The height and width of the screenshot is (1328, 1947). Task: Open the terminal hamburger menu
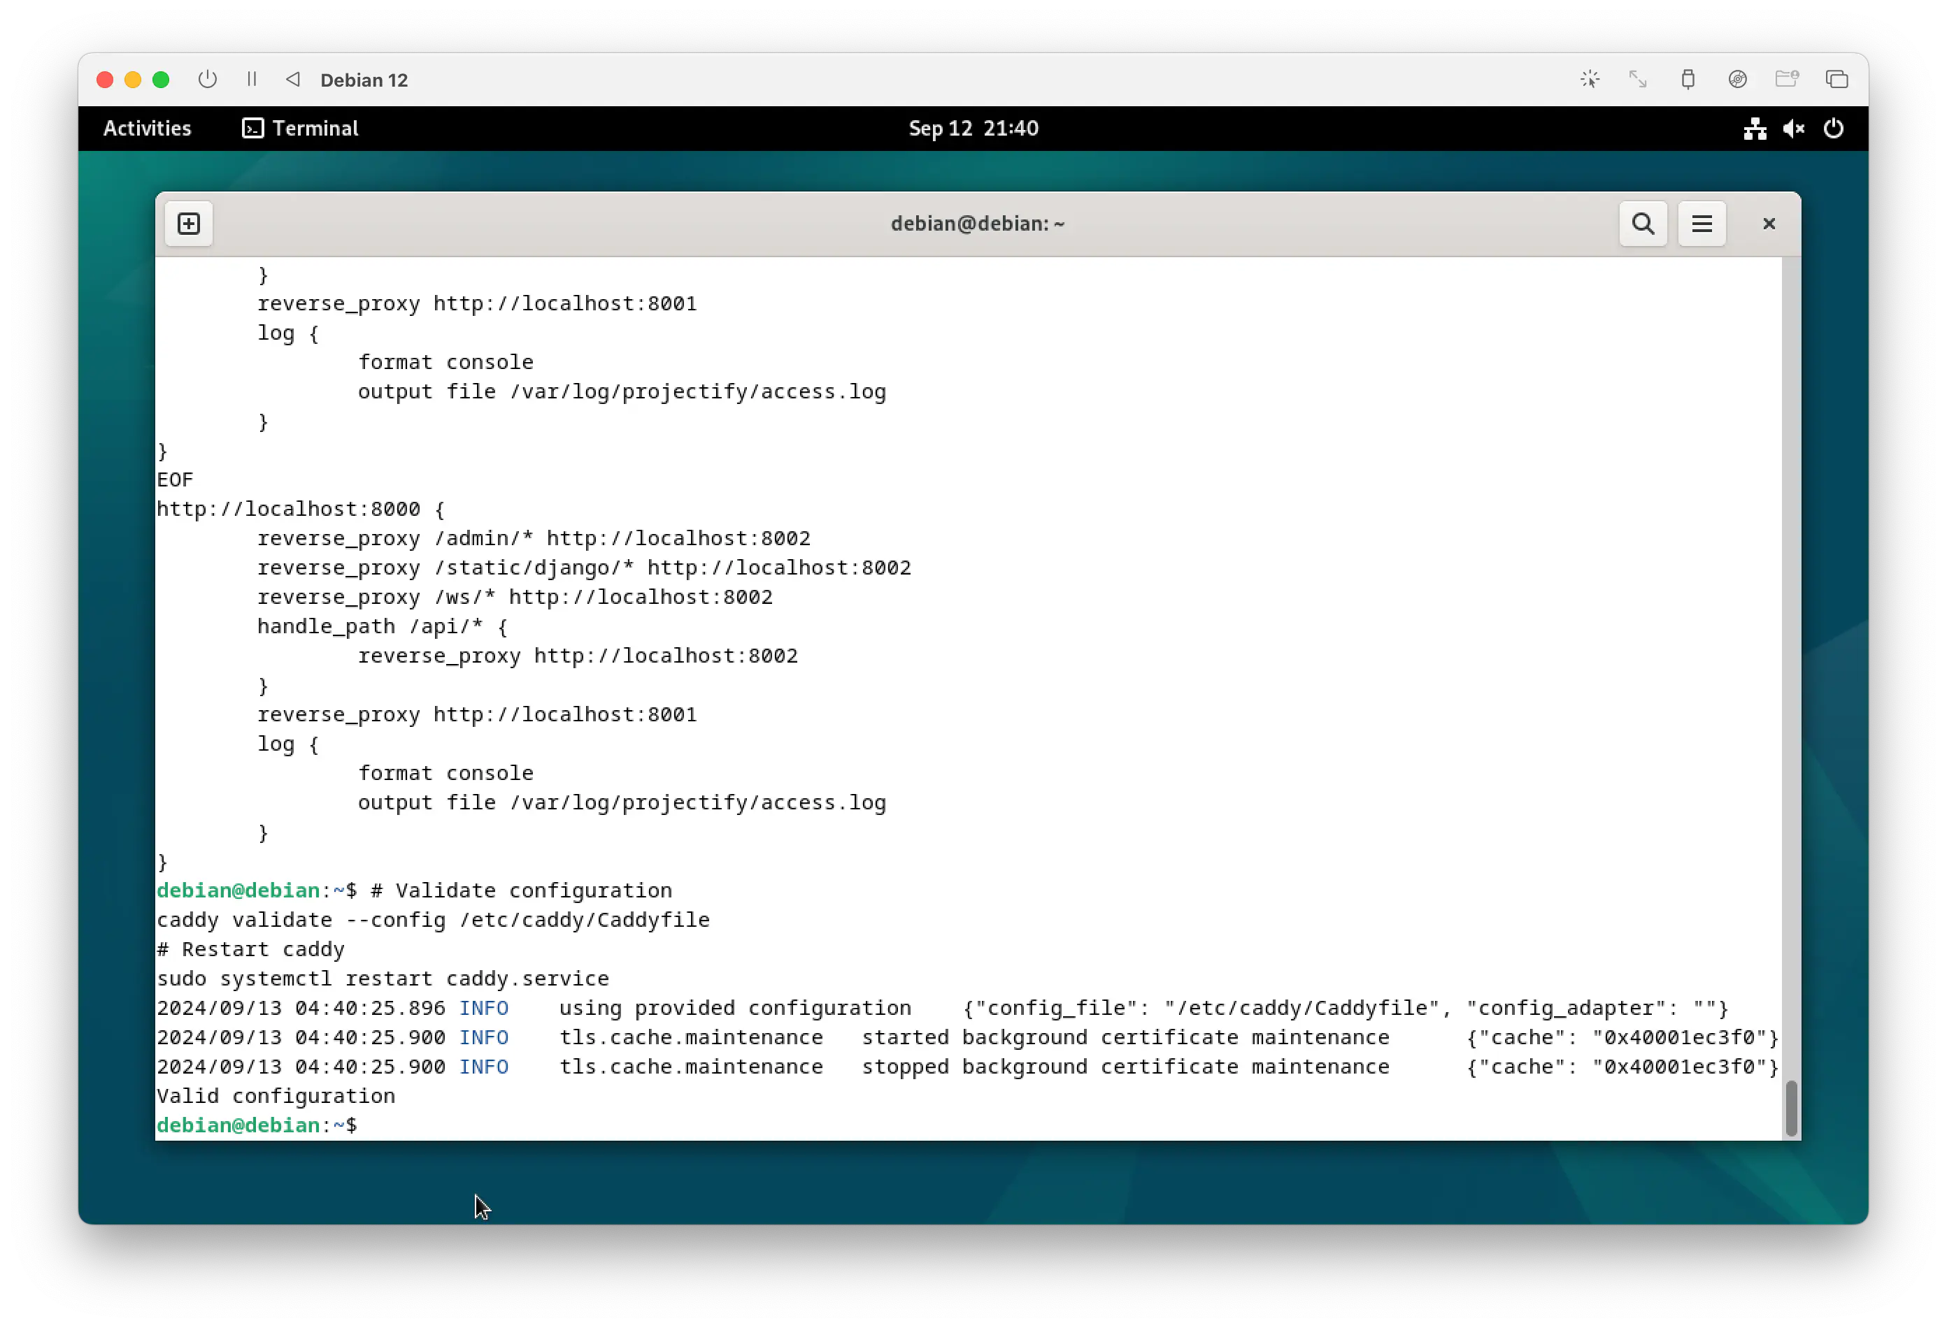1702,224
